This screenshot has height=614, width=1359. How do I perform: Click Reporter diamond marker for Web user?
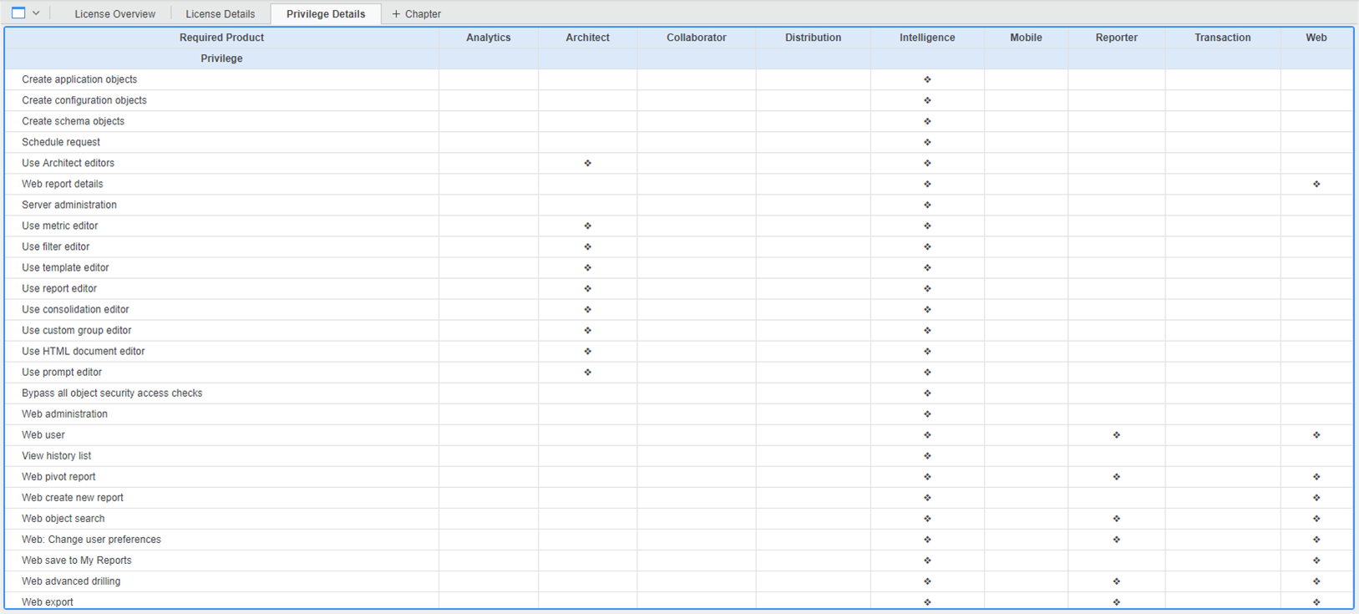(x=1116, y=435)
